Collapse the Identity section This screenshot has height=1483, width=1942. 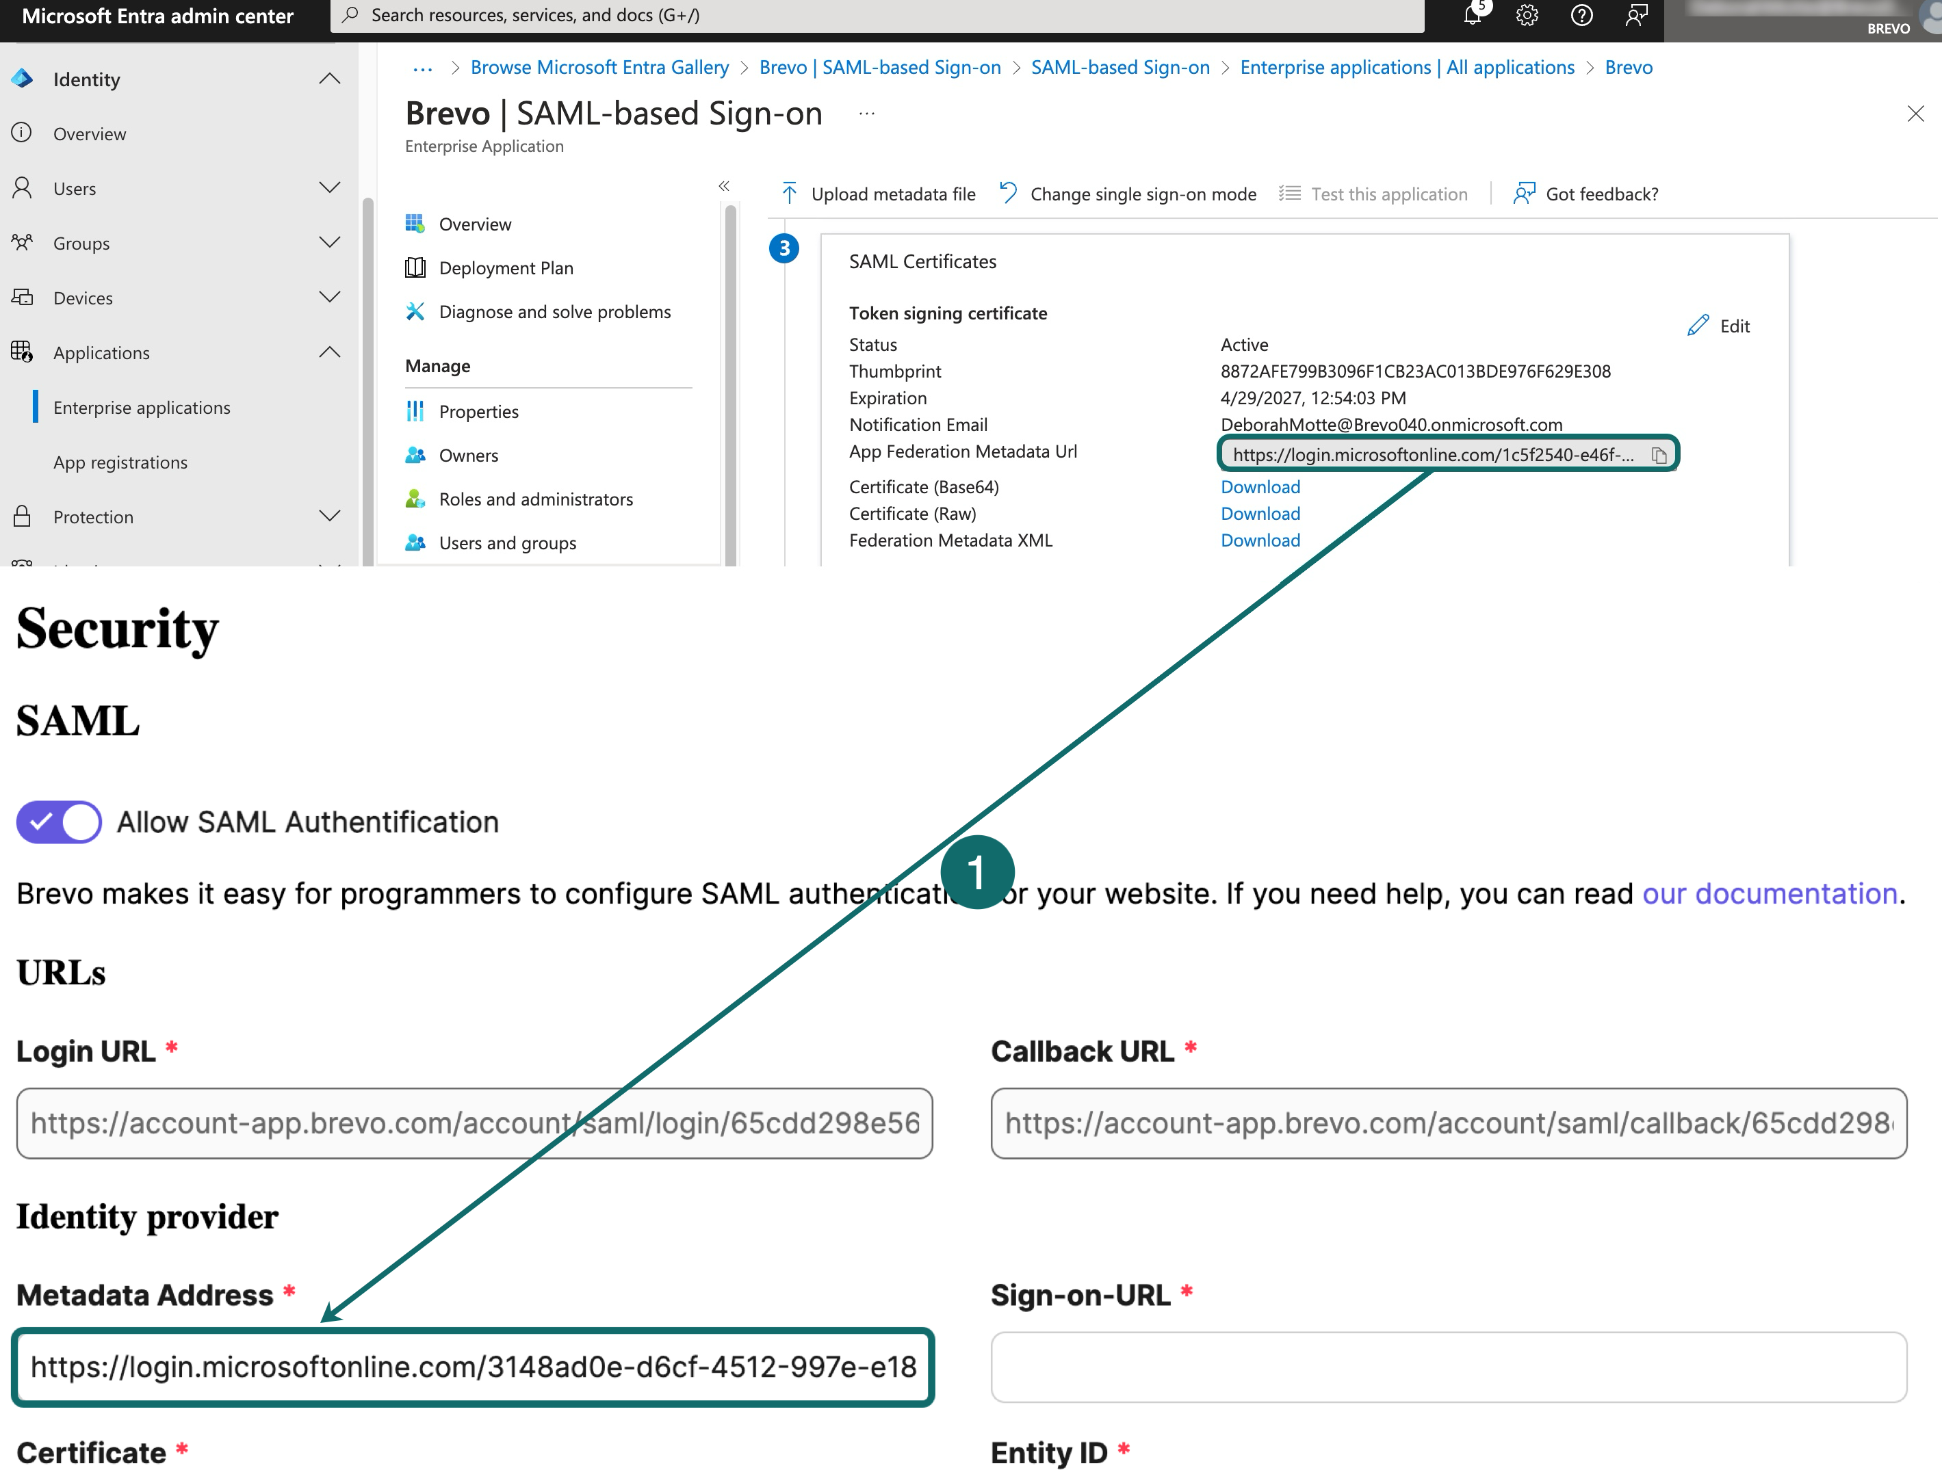click(x=329, y=79)
